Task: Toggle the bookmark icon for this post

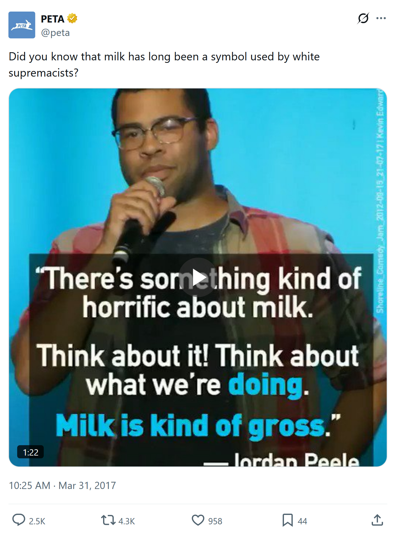Action: click(x=287, y=520)
